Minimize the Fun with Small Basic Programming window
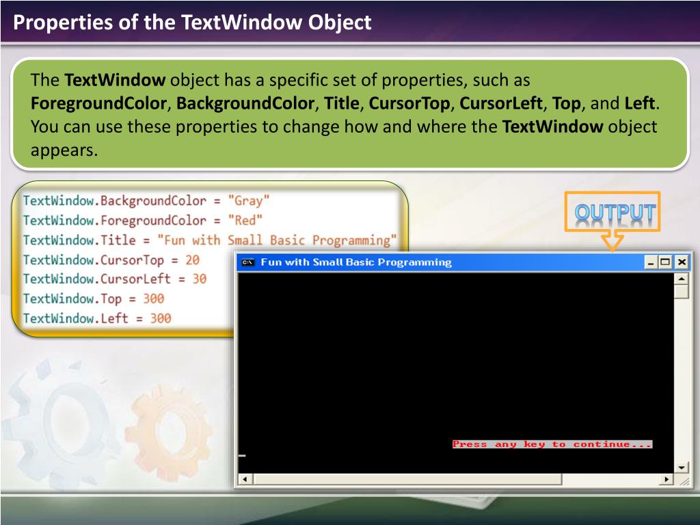This screenshot has width=700, height=525. (651, 262)
